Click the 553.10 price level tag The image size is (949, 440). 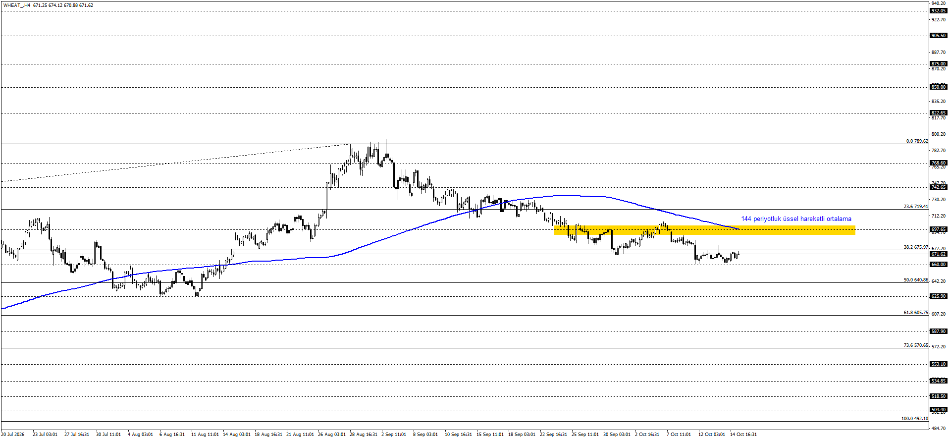[939, 364]
